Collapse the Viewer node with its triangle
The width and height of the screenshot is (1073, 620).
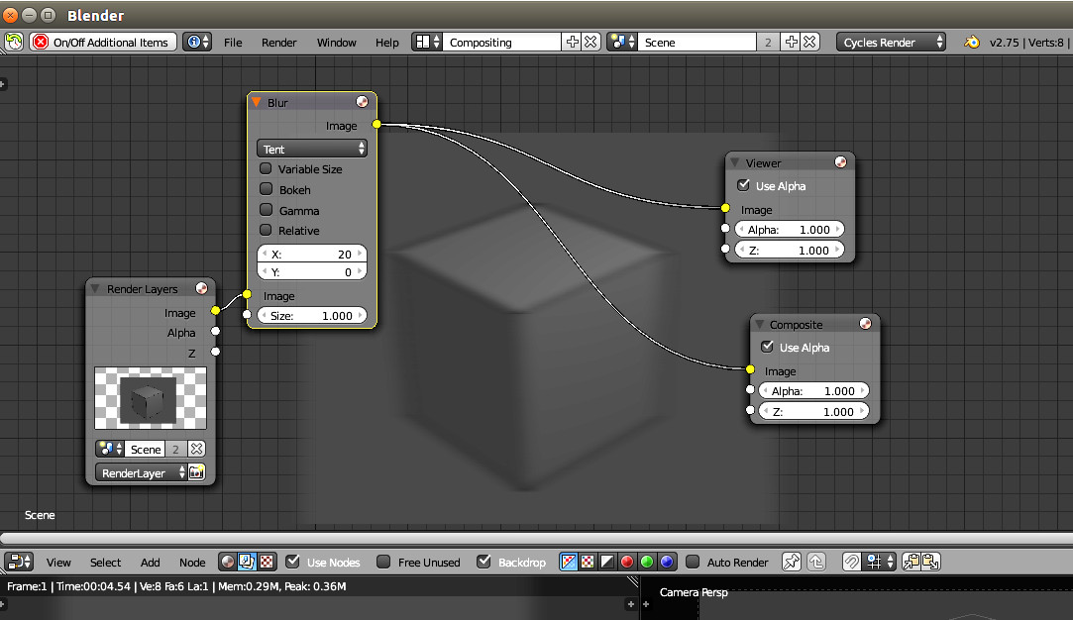[x=734, y=162]
